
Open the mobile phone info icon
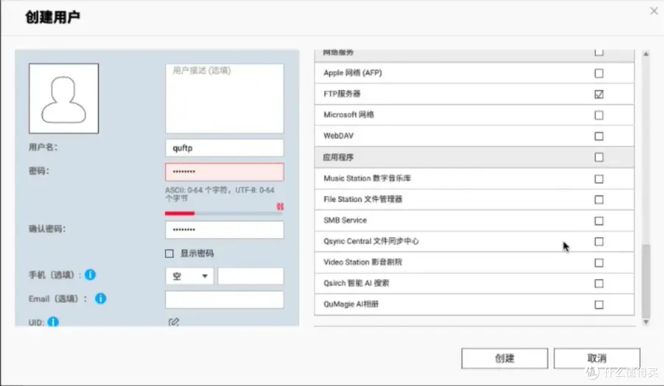(90, 275)
